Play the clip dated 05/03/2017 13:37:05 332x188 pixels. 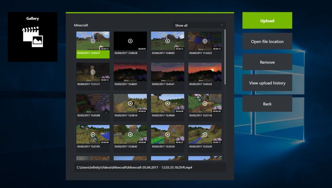click(93, 134)
